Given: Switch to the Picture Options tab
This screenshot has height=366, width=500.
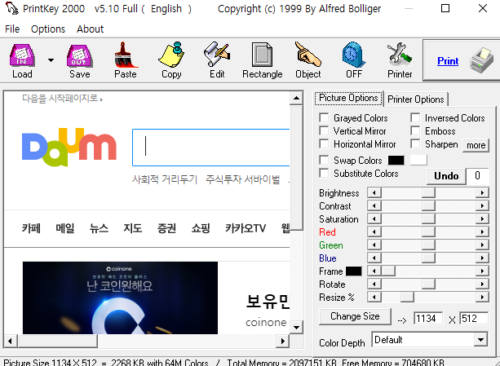Looking at the screenshot, I should pyautogui.click(x=348, y=98).
